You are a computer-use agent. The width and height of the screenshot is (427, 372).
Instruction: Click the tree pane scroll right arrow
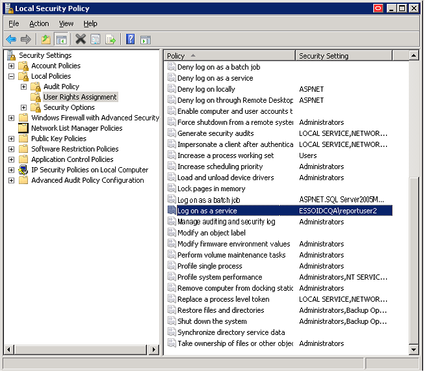point(154,350)
